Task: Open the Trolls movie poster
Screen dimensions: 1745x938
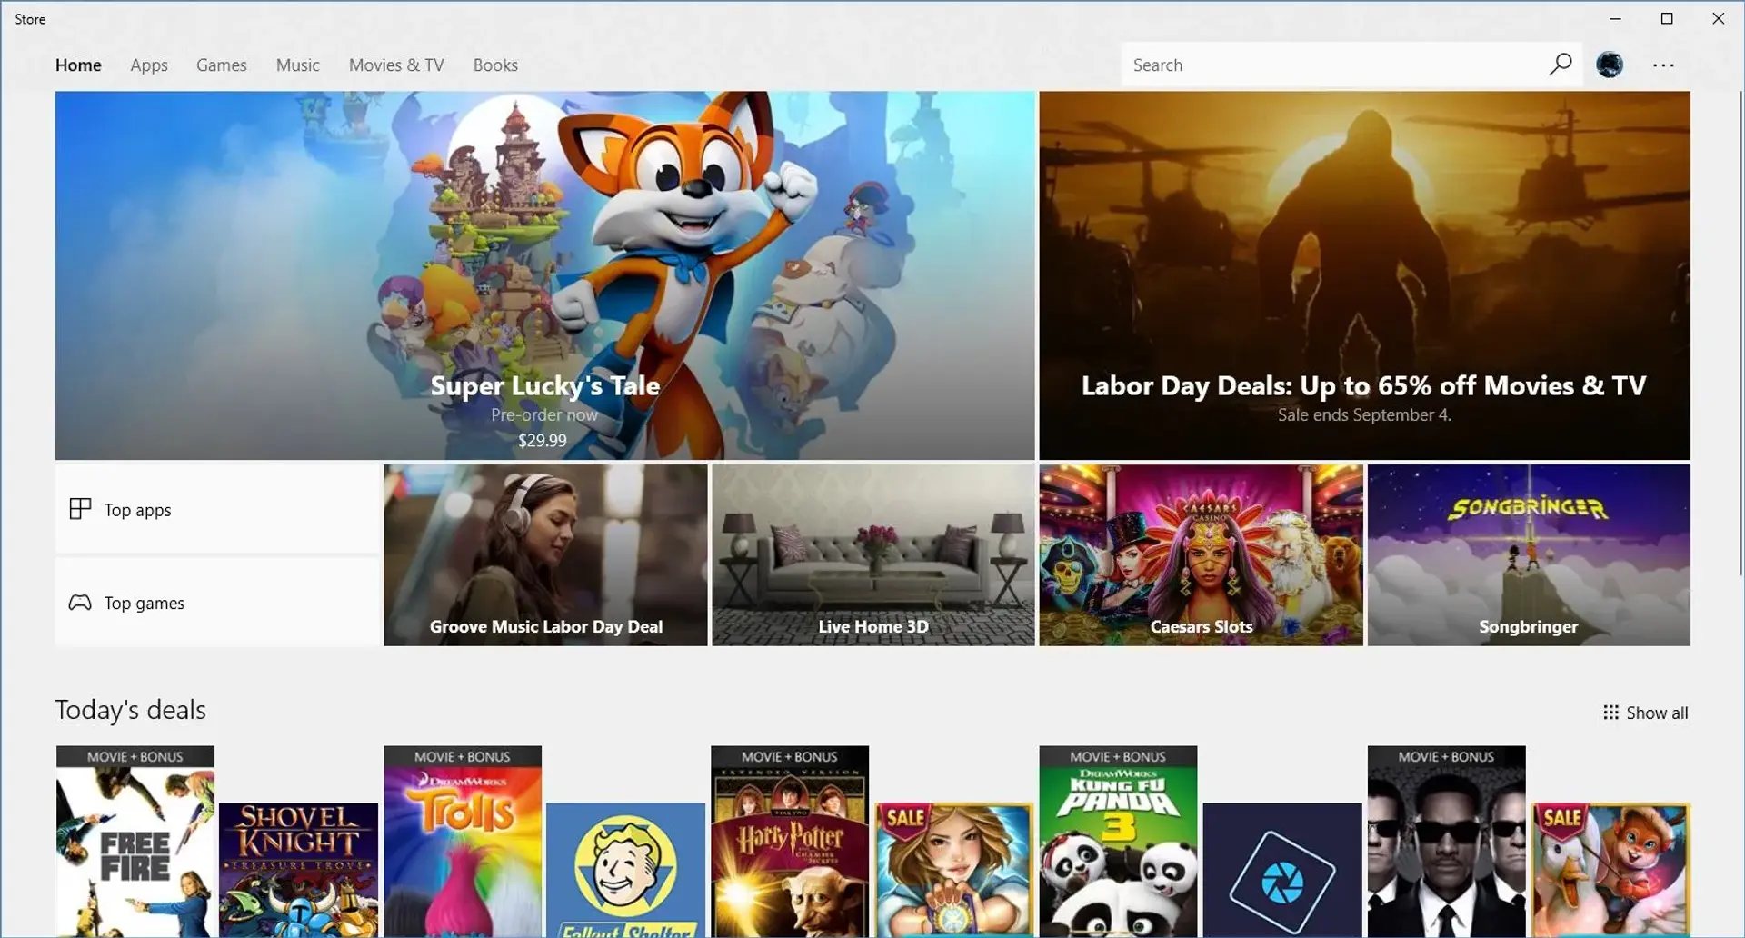Action: click(463, 842)
